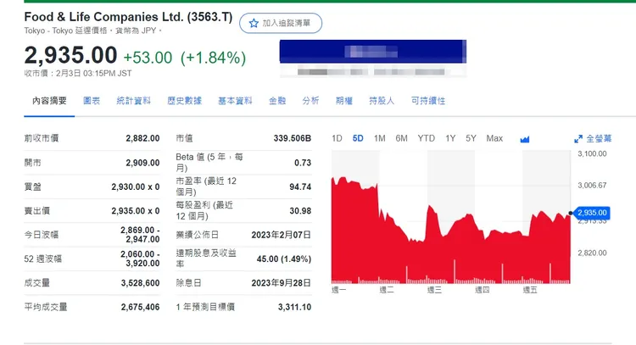
Task: Click the star icon to add watchlist
Action: pos(254,23)
